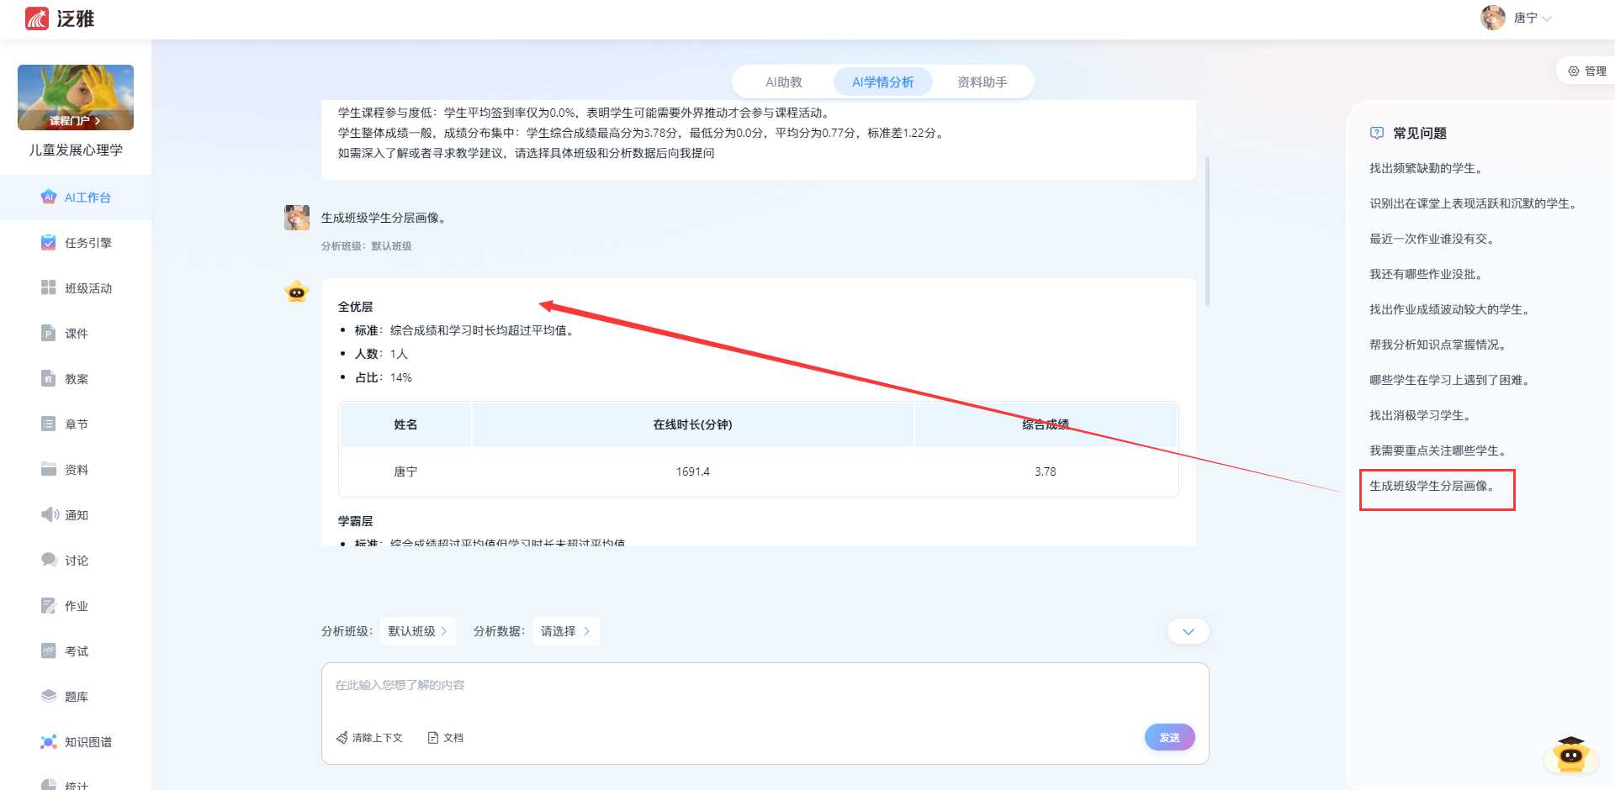Attach a file via 文档 icon

(x=433, y=738)
